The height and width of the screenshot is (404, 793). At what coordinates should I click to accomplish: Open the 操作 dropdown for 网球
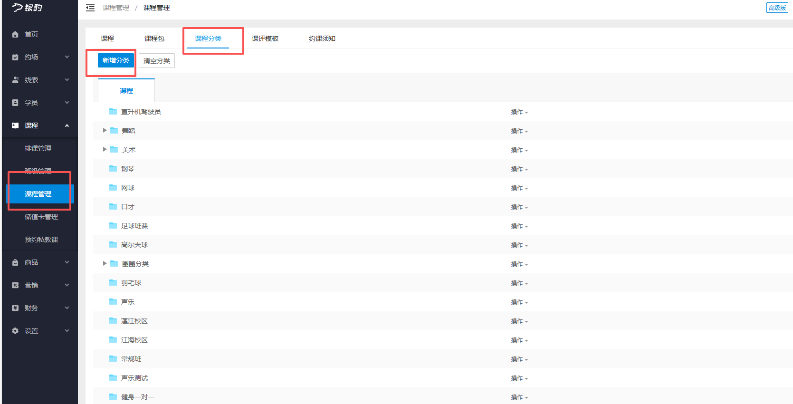pos(519,188)
